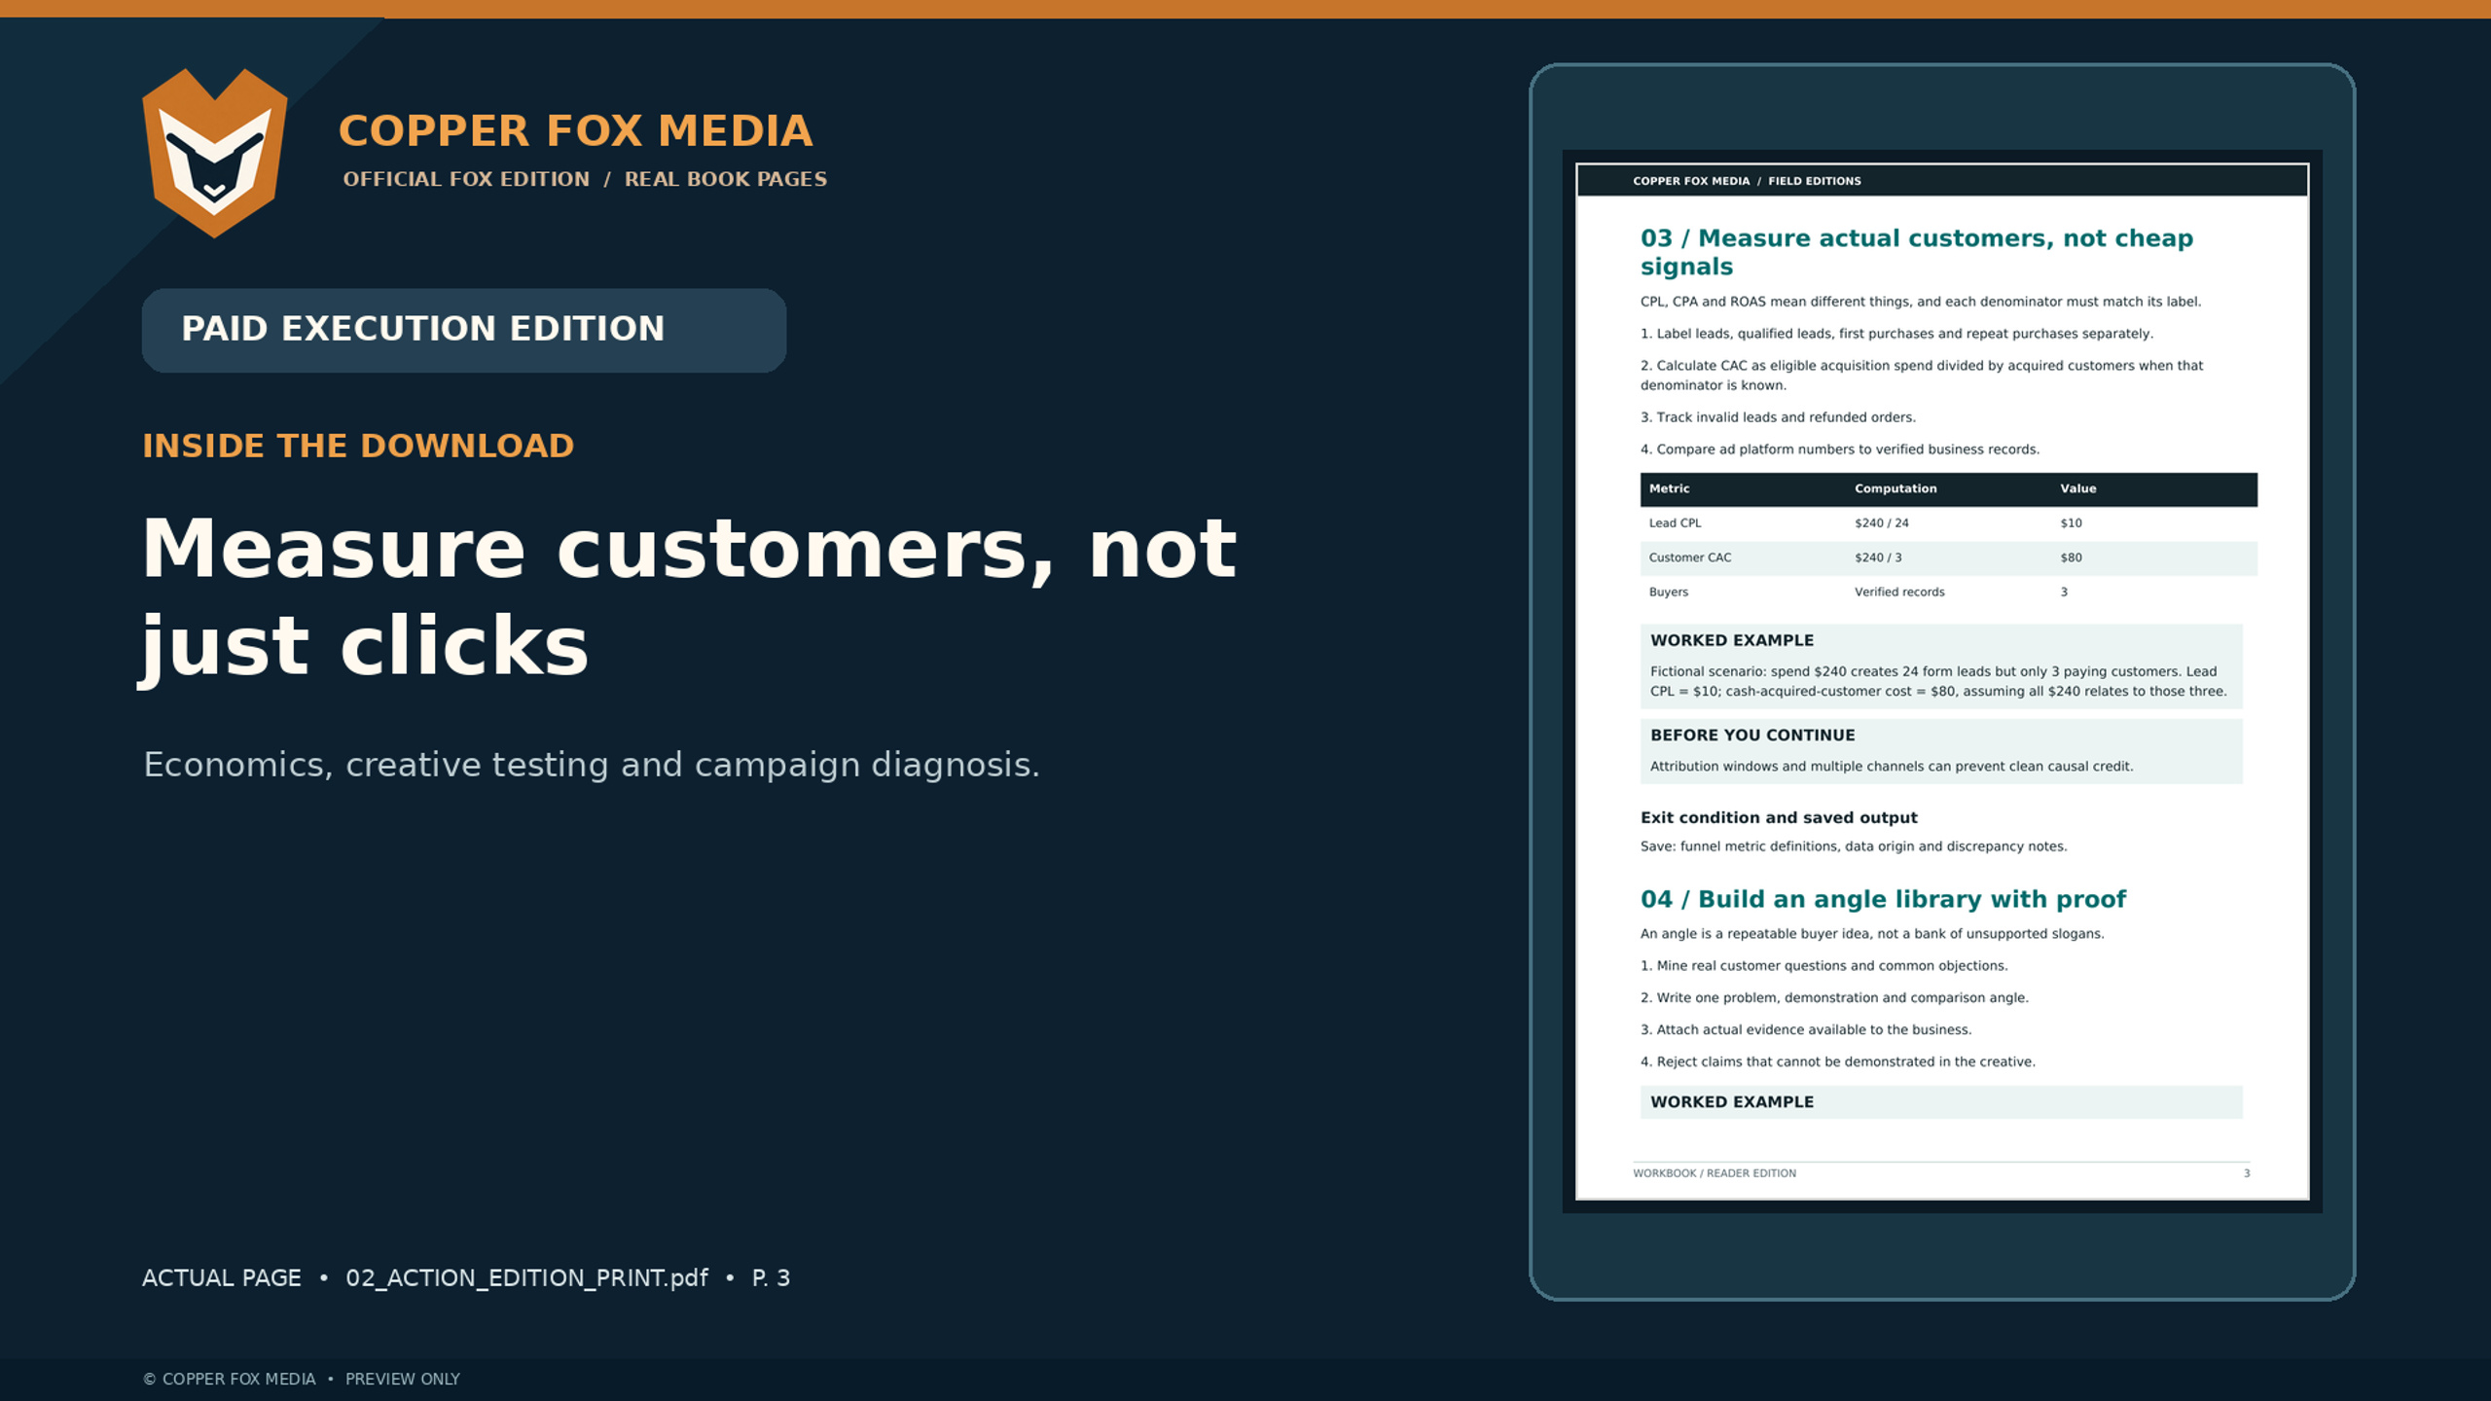Click the '03 / Measure actual customers' section heading
This screenshot has width=2491, height=1401.
1916,252
